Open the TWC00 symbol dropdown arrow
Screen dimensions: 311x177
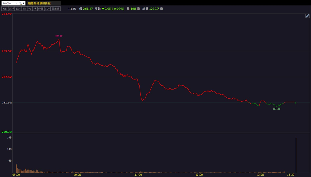pyautogui.click(x=17, y=3)
